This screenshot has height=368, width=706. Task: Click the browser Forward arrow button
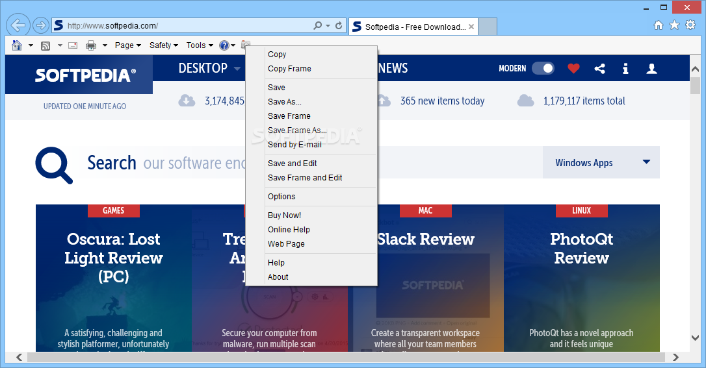[x=40, y=25]
